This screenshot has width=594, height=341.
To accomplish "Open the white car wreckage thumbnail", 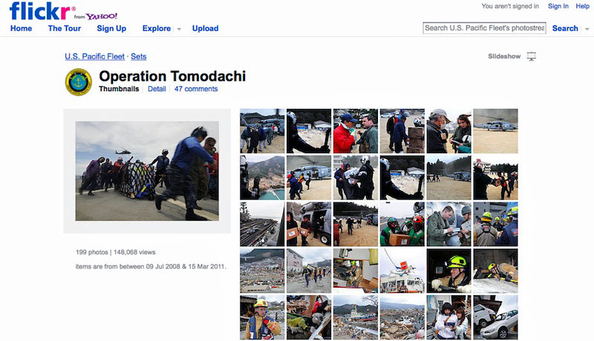I will pyautogui.click(x=495, y=317).
